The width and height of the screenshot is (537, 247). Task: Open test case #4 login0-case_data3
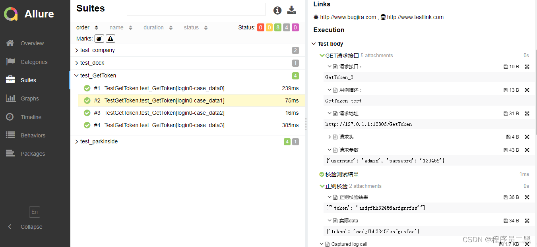[192, 125]
